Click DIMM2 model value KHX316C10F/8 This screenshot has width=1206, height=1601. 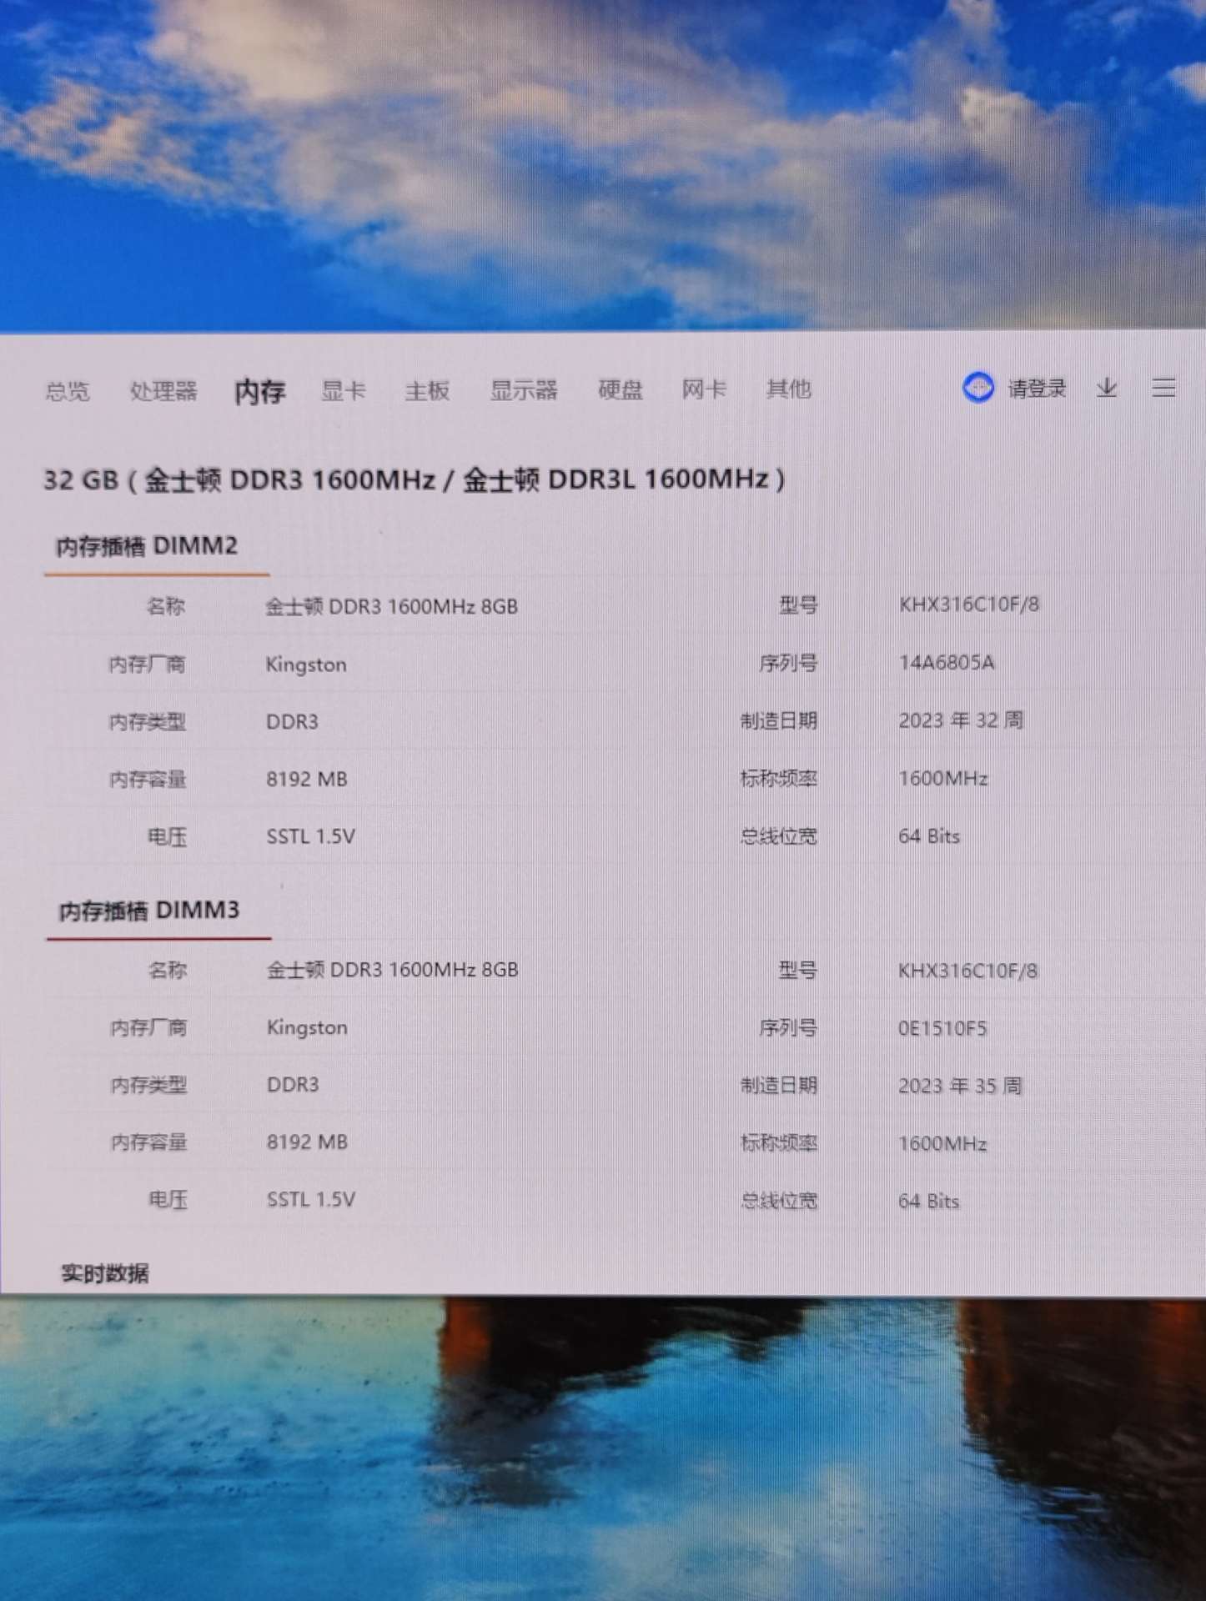click(969, 605)
